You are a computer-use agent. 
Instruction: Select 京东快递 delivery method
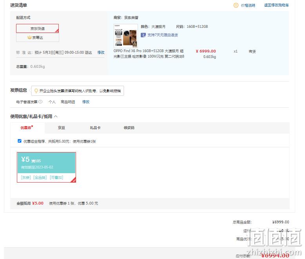(x=37, y=29)
